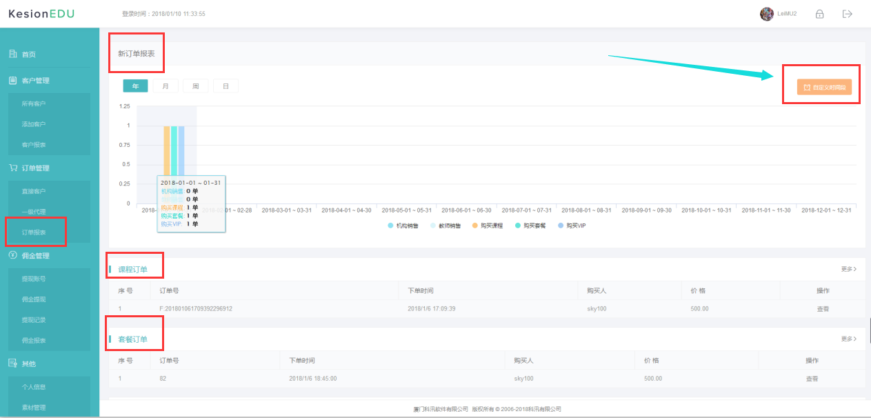This screenshot has height=418, width=871.
Task: Click 查看 for order sky100 500.00 course
Action: tap(823, 308)
